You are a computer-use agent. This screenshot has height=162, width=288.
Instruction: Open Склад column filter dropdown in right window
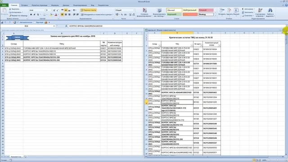click(160, 45)
